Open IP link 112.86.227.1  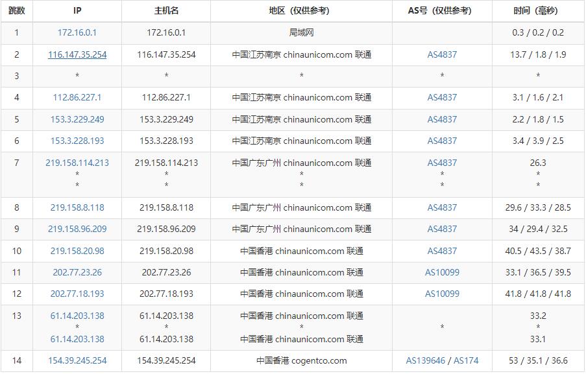pos(77,97)
